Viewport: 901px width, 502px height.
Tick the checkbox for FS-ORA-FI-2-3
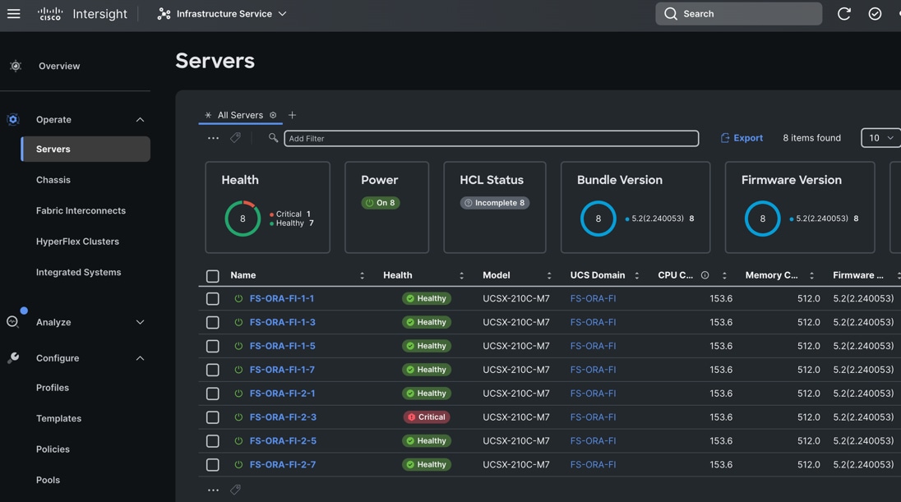[x=213, y=417]
